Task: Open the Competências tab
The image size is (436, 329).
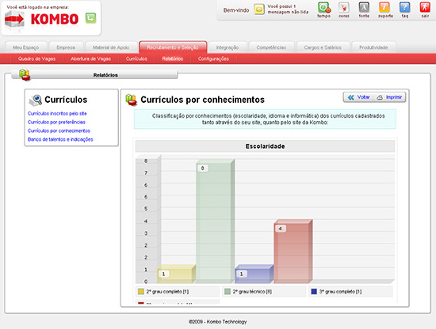Action: [271, 47]
